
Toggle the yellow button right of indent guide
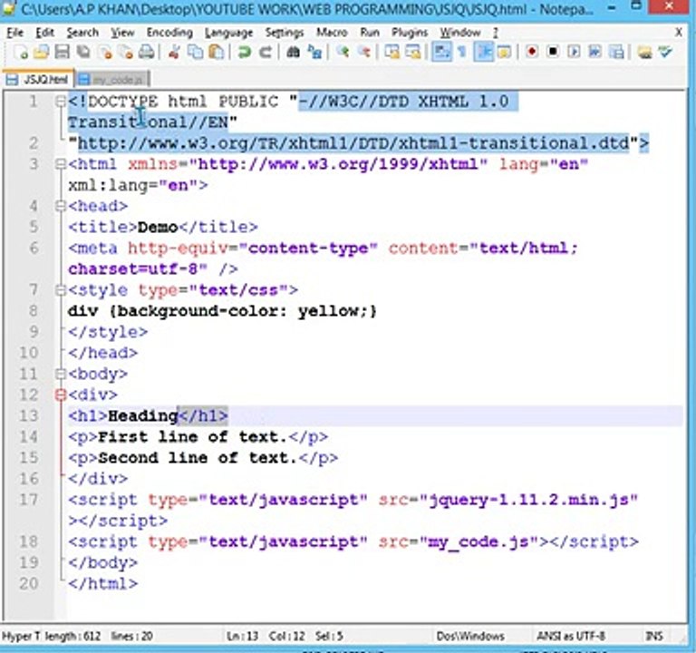coord(504,53)
